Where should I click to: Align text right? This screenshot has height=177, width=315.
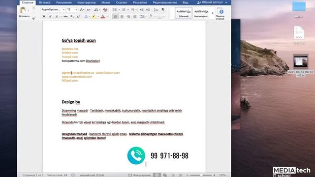point(128,16)
